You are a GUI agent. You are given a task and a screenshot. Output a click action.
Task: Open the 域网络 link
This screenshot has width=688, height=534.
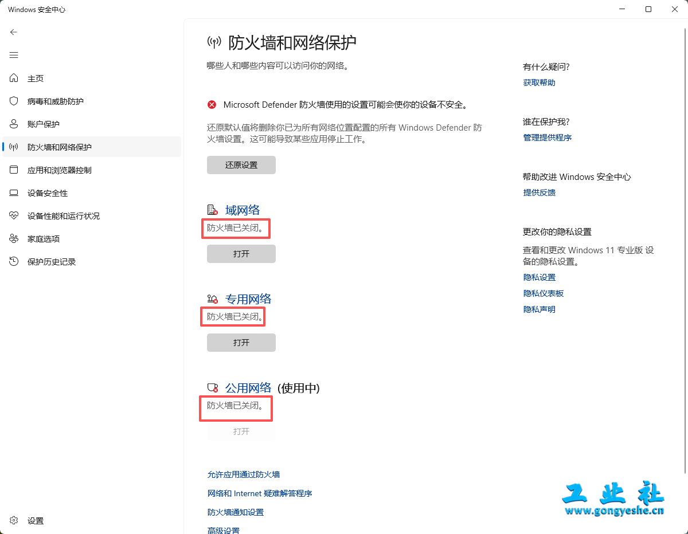(243, 210)
